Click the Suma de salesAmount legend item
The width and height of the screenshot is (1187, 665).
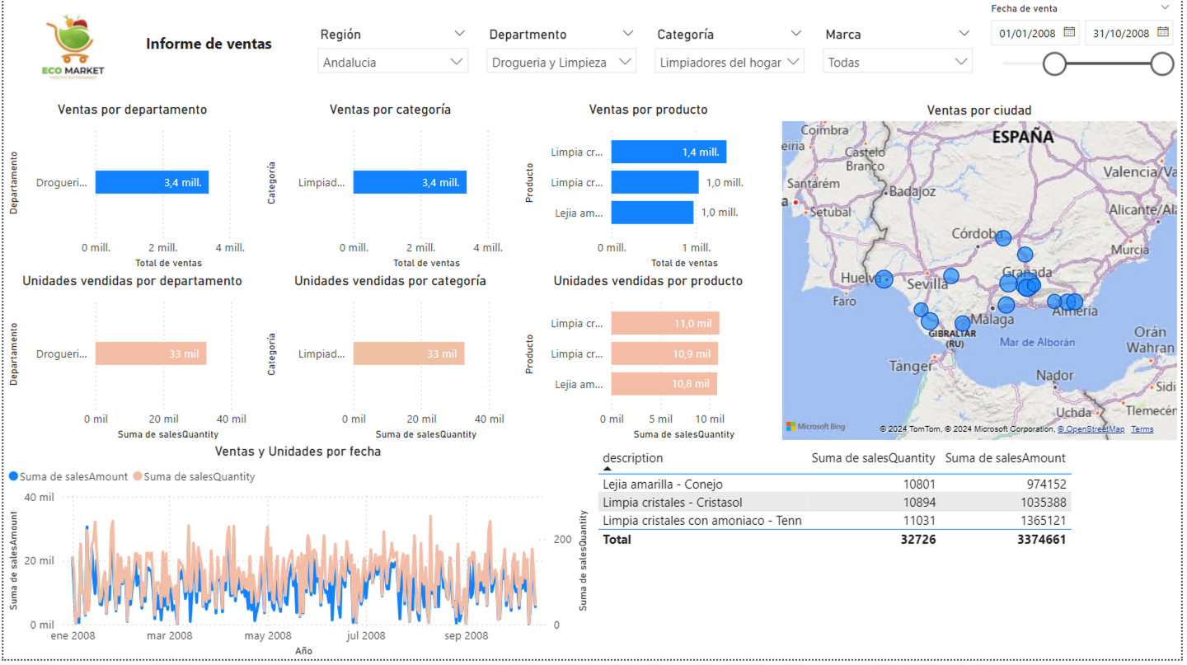68,476
